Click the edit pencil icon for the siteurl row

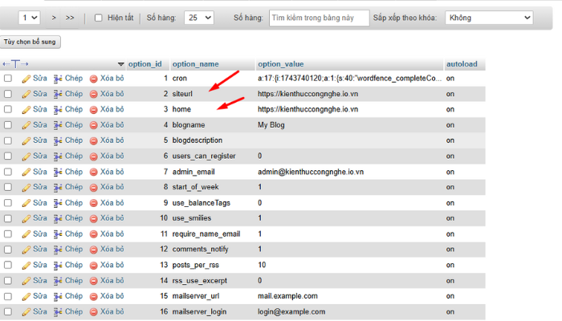(x=26, y=94)
